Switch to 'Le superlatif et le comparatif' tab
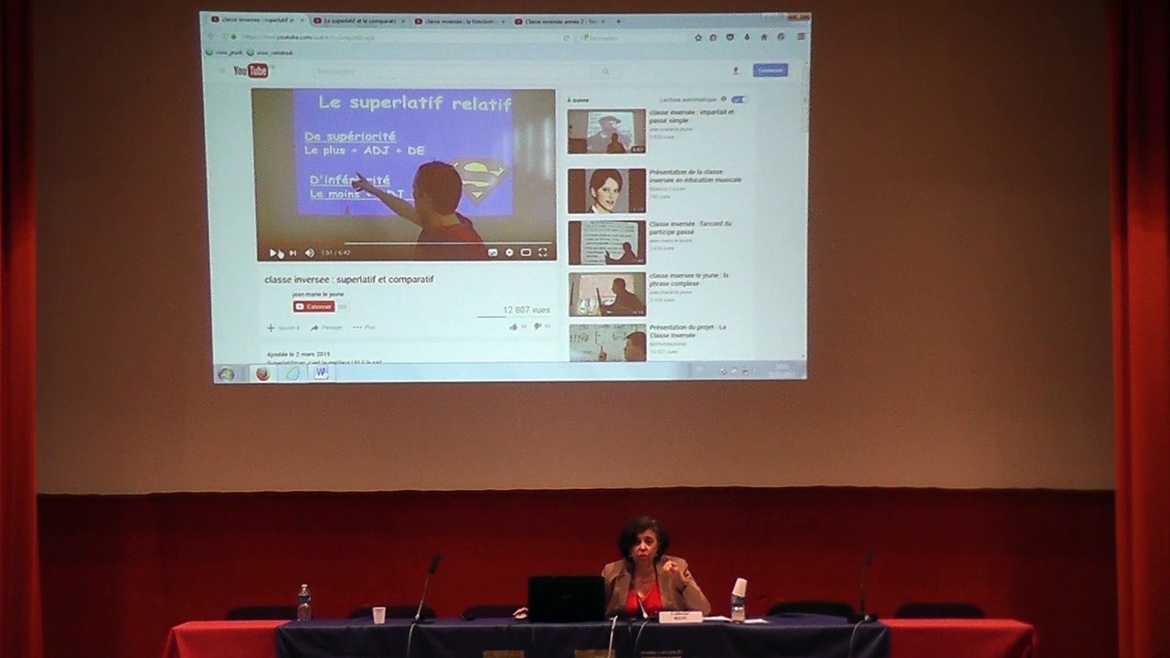 point(360,20)
